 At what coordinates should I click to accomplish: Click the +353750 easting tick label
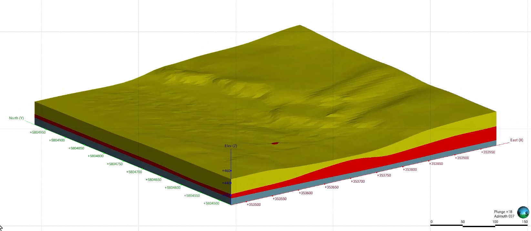[x=384, y=176]
